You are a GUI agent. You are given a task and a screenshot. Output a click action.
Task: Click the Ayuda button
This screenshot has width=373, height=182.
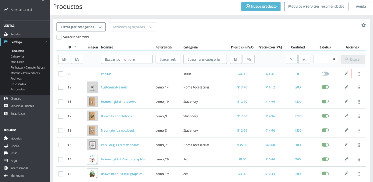pyautogui.click(x=361, y=7)
